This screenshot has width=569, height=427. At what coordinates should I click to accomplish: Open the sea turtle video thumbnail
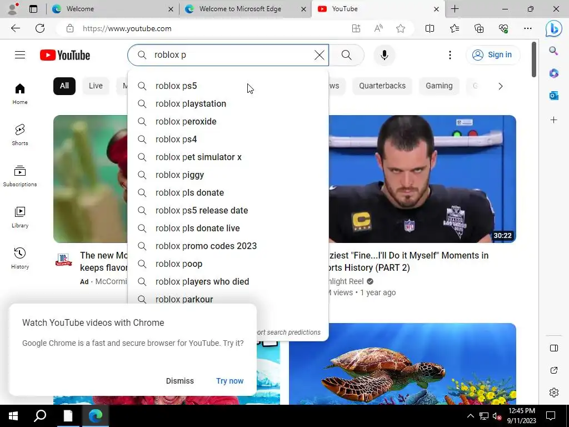point(402,364)
